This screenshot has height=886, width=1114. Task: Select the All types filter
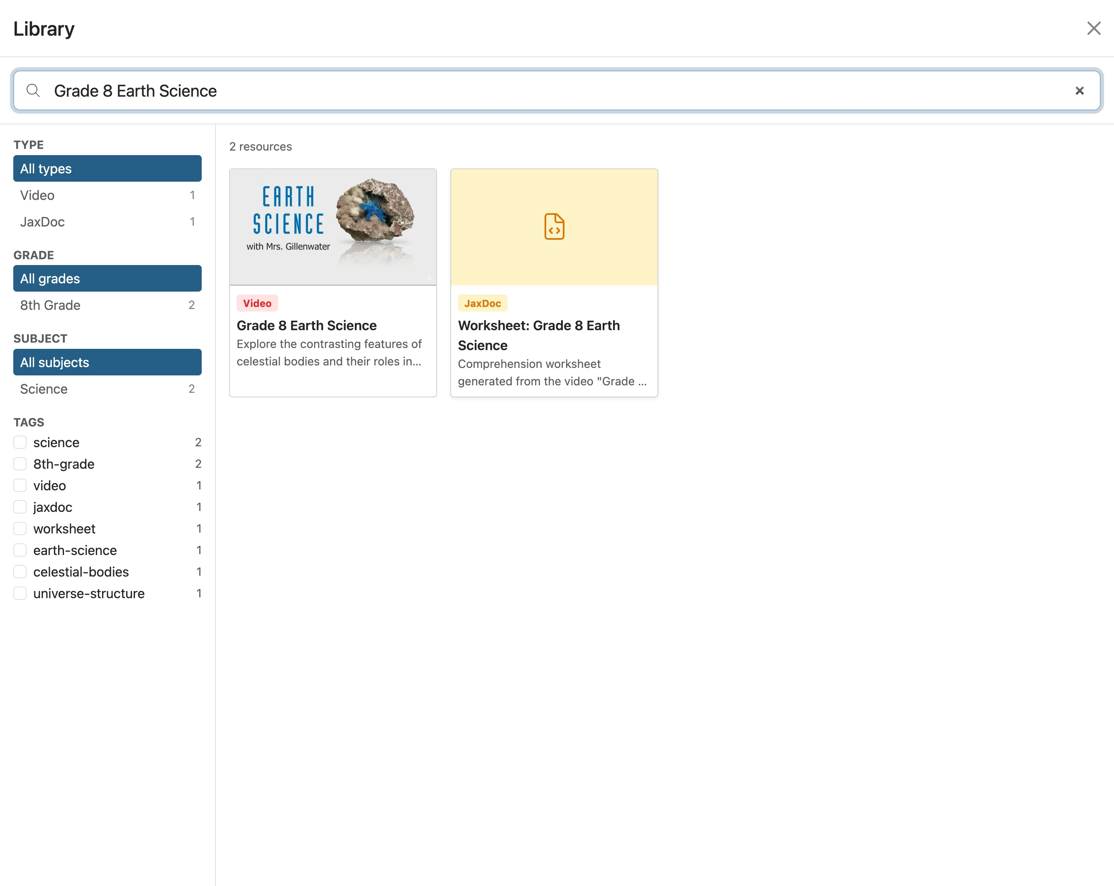[107, 168]
